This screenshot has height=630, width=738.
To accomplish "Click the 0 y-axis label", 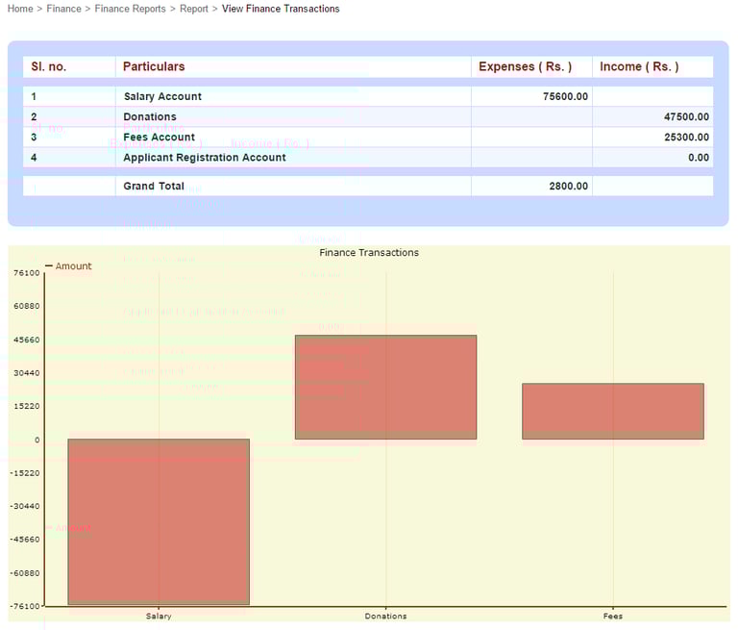I will pos(37,441).
